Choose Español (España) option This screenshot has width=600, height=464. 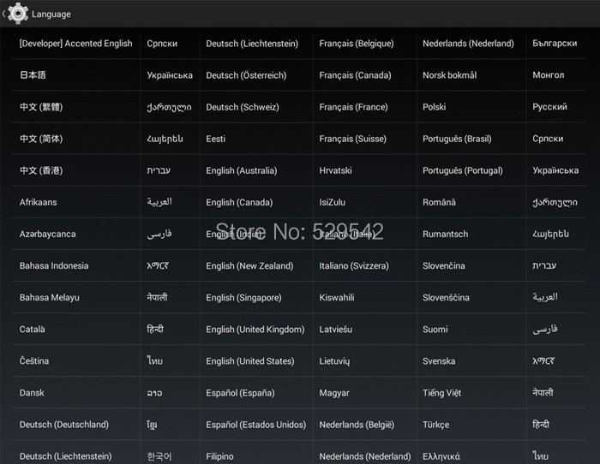click(x=240, y=393)
